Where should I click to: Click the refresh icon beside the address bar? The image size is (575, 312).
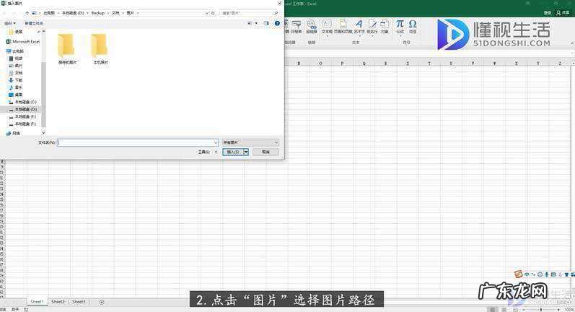(x=213, y=13)
